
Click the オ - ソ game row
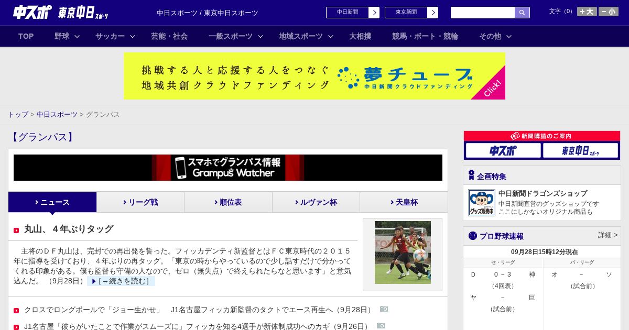pyautogui.click(x=582, y=274)
